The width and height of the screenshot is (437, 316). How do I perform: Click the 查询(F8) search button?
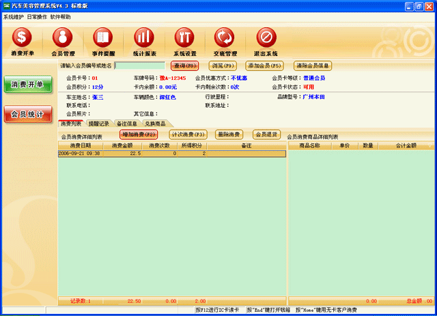tap(184, 66)
